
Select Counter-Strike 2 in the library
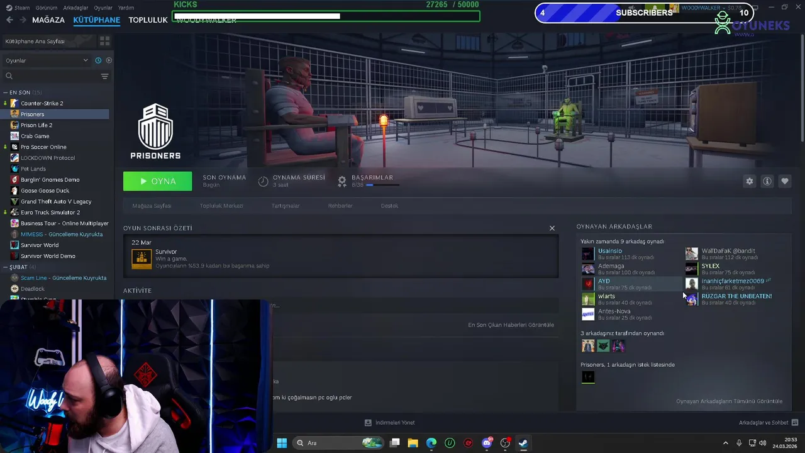pyautogui.click(x=42, y=103)
